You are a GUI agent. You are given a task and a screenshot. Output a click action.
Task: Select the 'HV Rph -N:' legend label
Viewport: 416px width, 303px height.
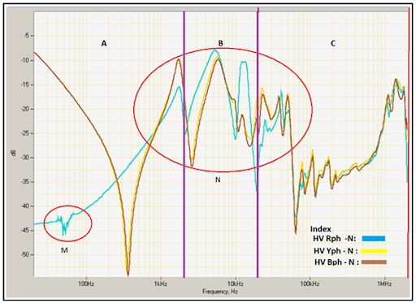click(x=335, y=239)
